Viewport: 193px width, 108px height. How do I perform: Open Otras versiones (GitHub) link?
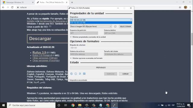[x=45, y=58]
